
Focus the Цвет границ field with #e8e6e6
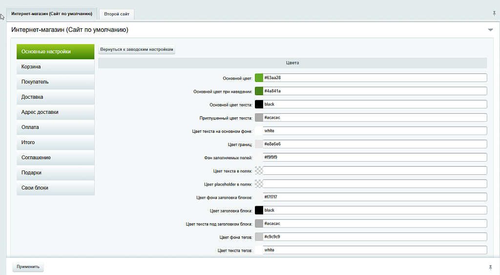(x=375, y=144)
